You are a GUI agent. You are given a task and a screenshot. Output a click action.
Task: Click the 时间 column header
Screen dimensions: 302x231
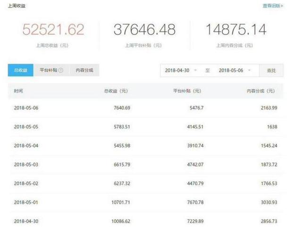point(18,91)
